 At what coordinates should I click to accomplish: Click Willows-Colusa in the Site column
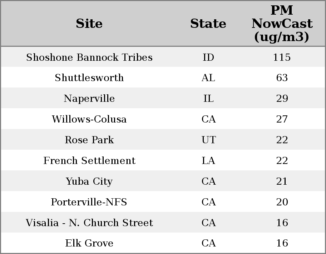point(89,119)
